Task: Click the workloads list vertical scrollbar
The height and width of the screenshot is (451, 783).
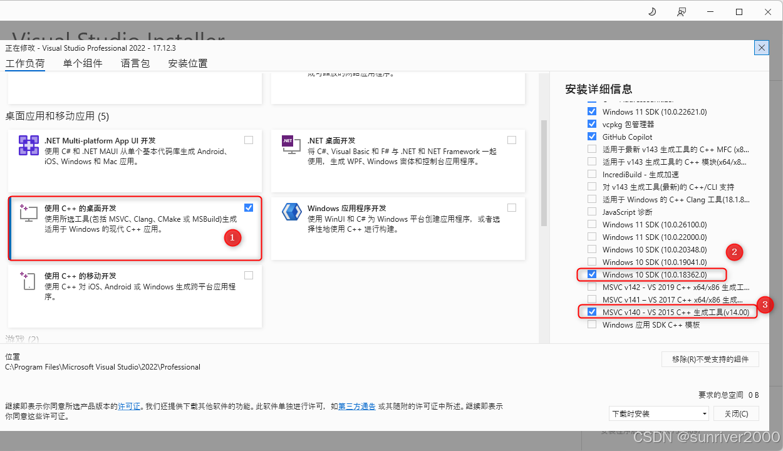Action: (x=544, y=173)
